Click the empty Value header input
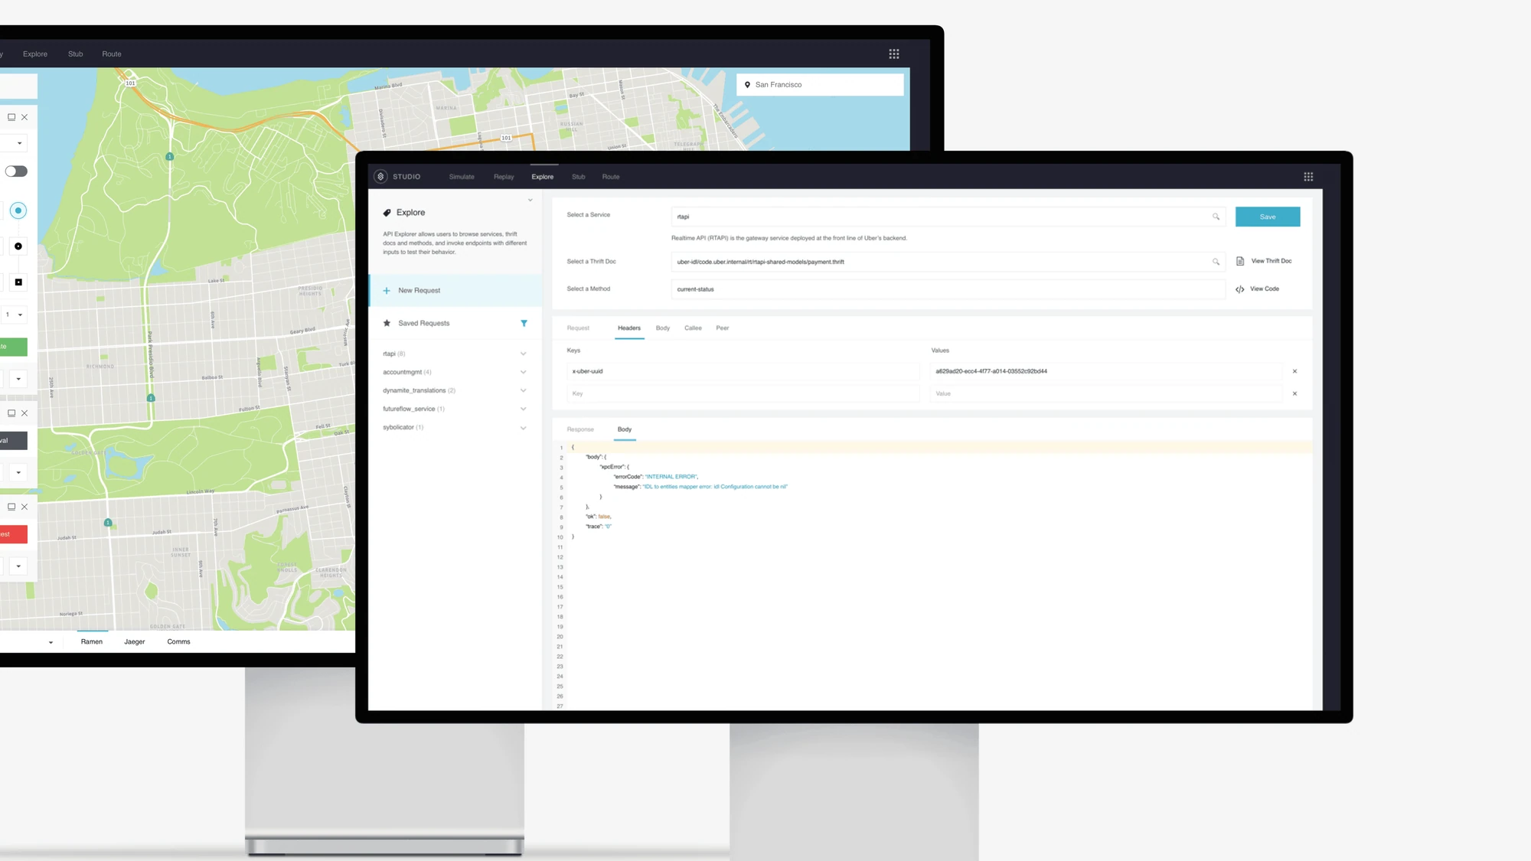Screen dimensions: 1531x861 [1106, 394]
